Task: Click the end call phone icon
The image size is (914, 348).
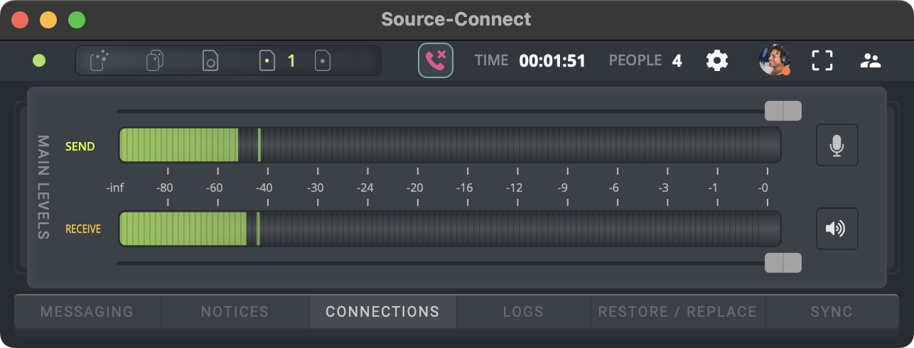Action: pyautogui.click(x=435, y=60)
